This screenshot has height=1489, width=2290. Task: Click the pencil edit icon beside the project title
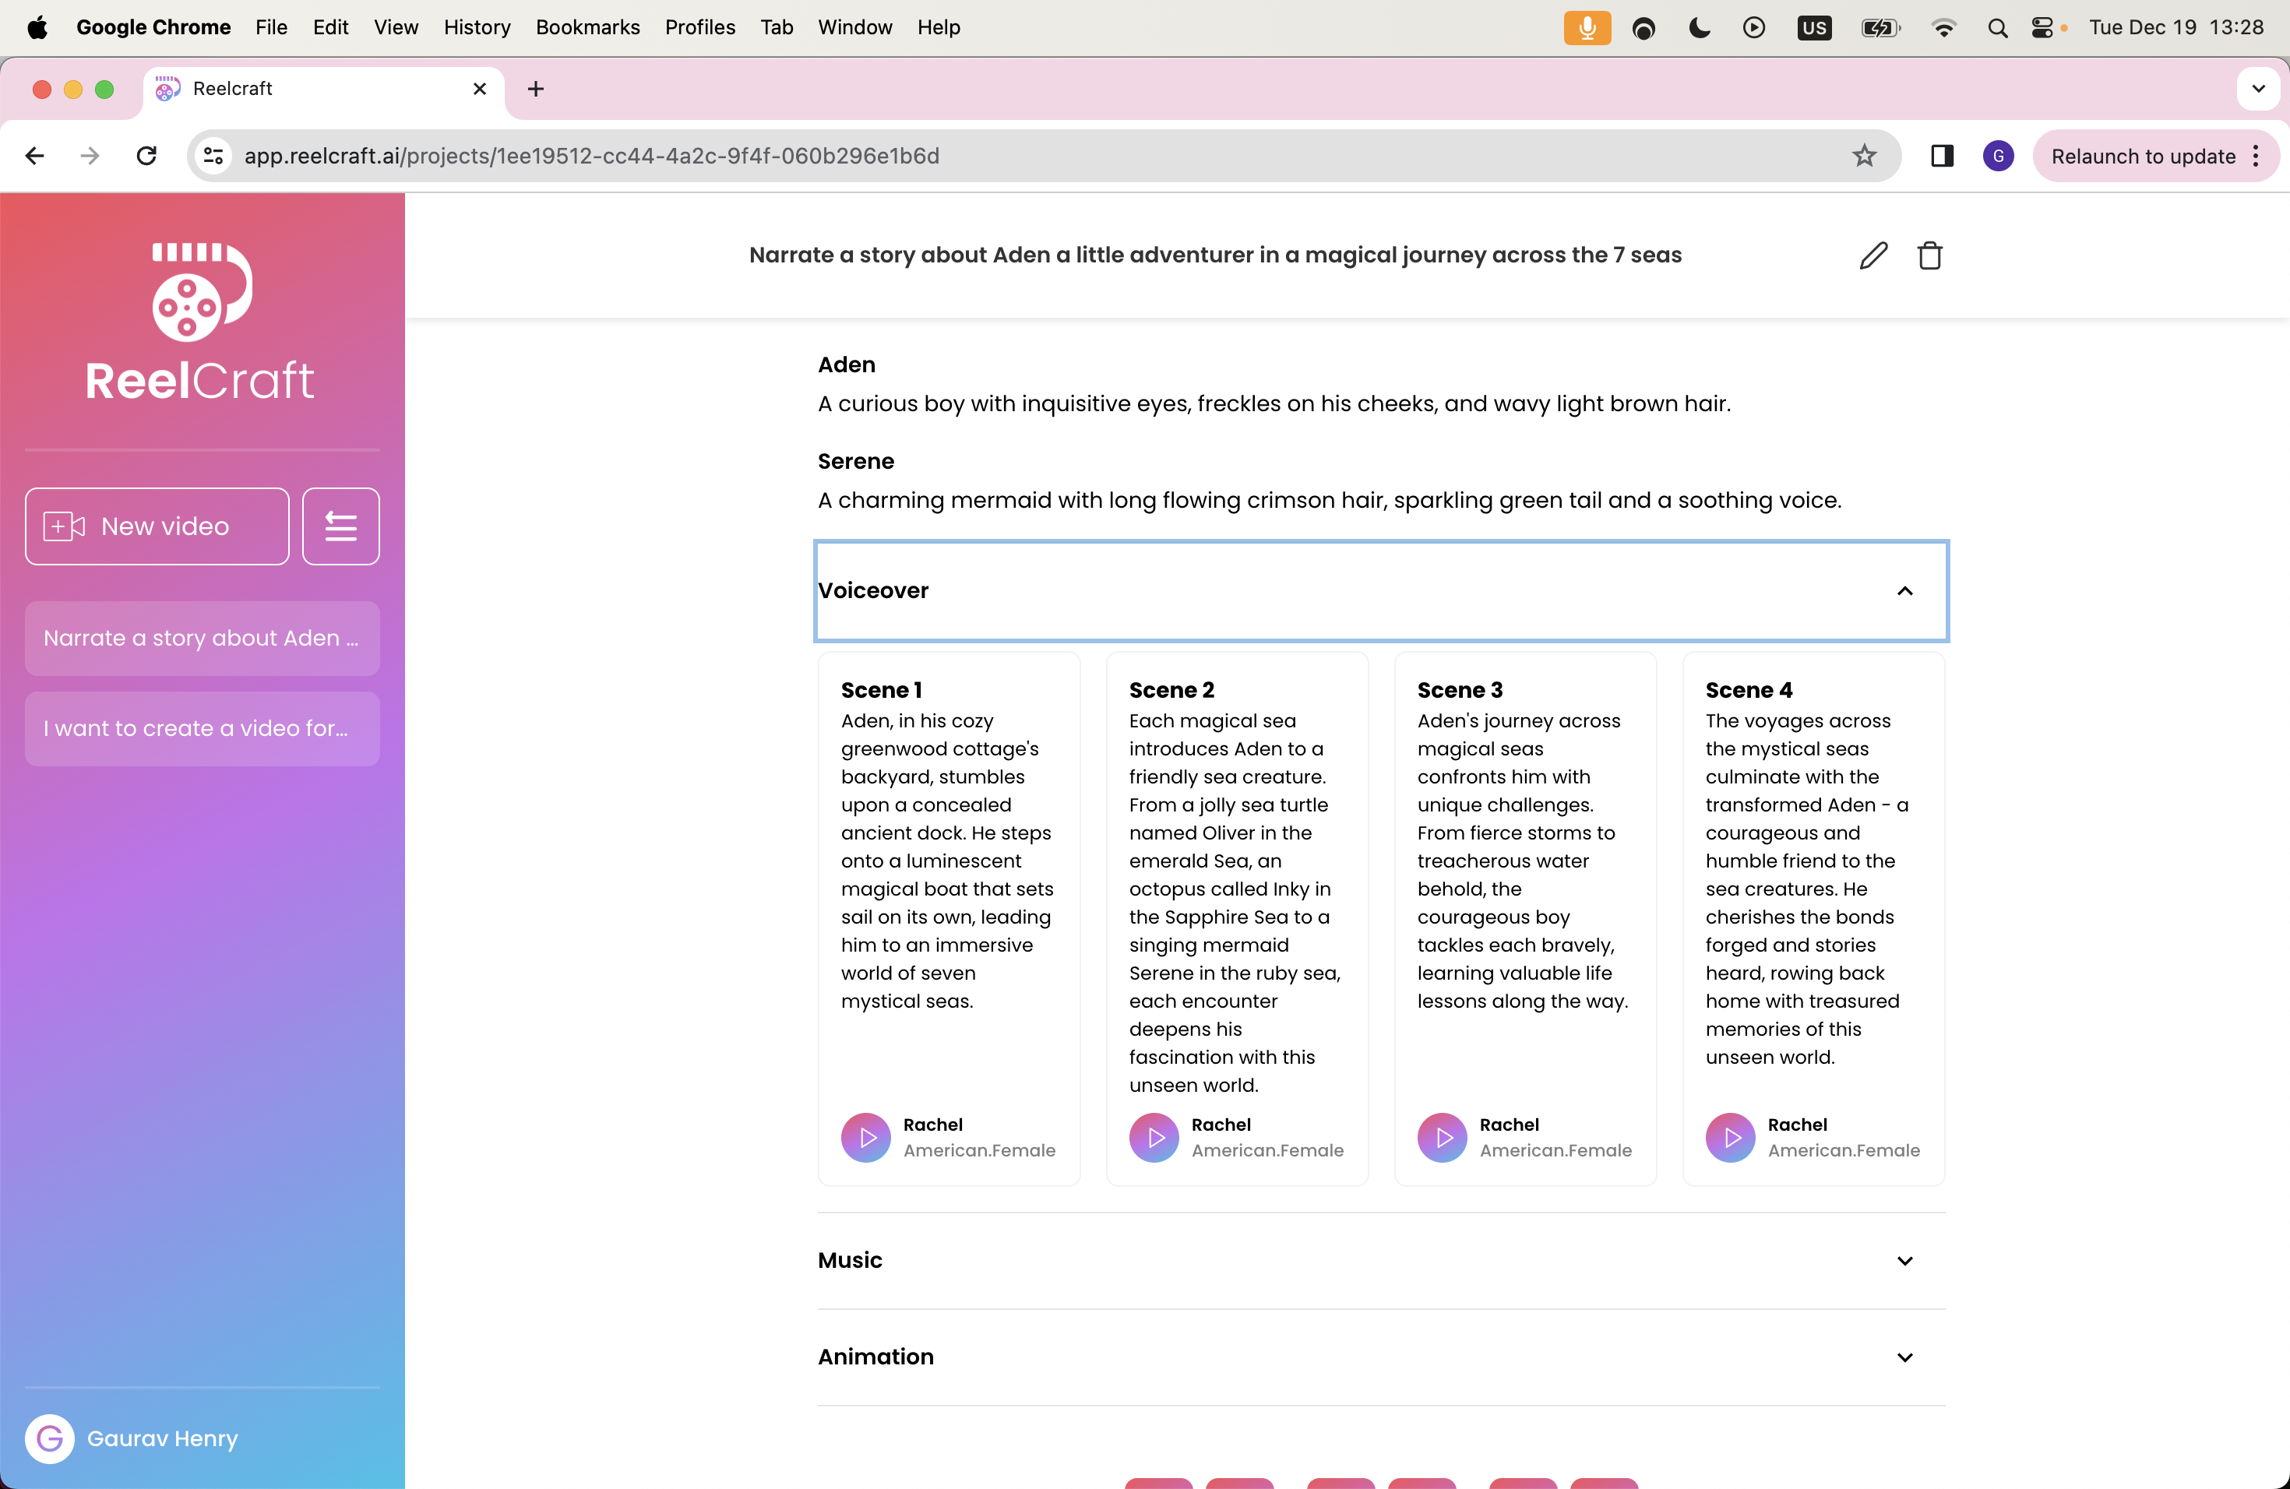(x=1873, y=256)
